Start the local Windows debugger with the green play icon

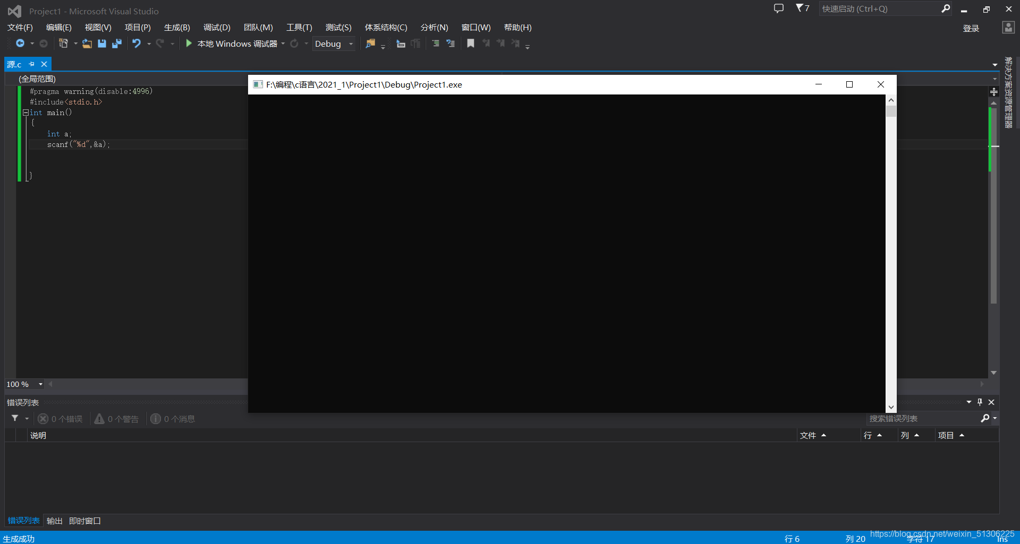189,44
